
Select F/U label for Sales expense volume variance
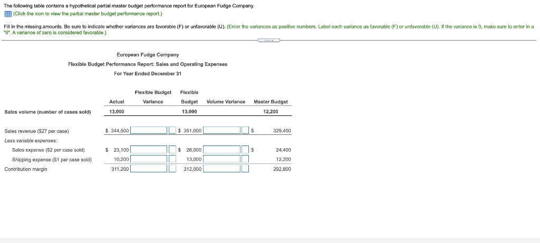point(245,150)
